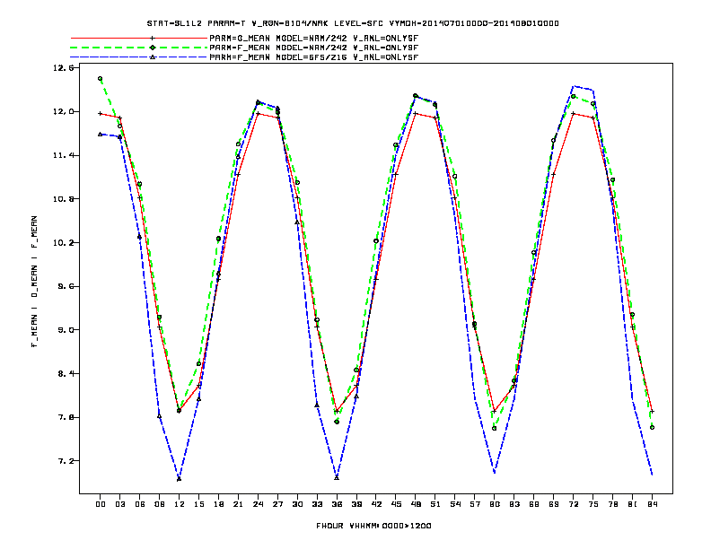711x549 pixels.
Task: Click the y-axis value 11.4
Action: (x=63, y=155)
